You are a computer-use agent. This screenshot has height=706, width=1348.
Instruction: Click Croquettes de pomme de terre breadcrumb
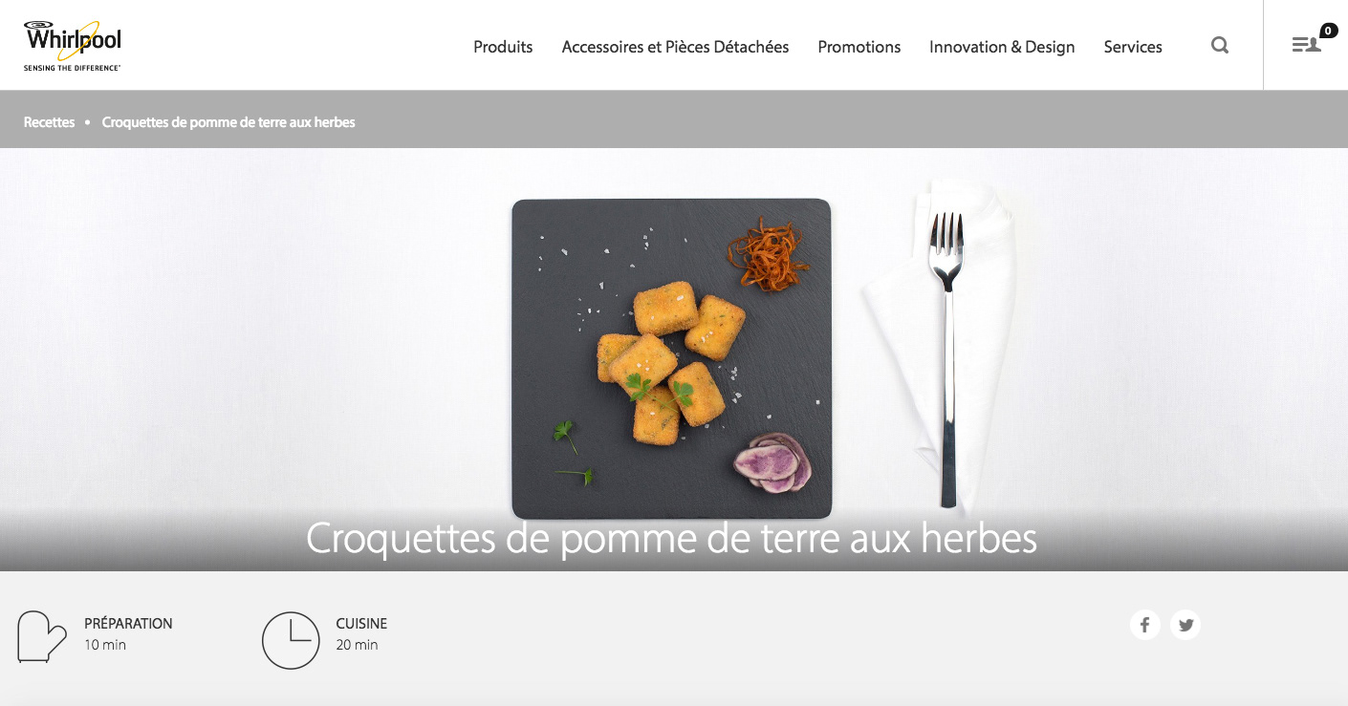(x=228, y=122)
